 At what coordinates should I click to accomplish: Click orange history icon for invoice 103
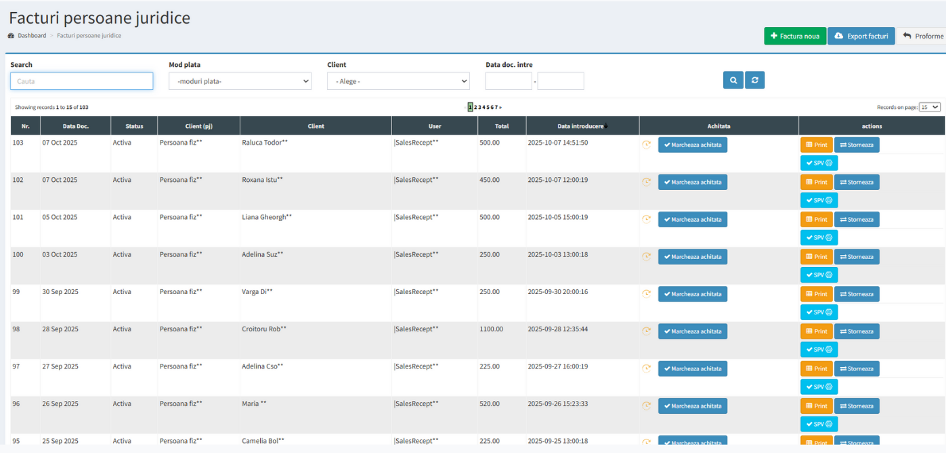click(x=647, y=145)
